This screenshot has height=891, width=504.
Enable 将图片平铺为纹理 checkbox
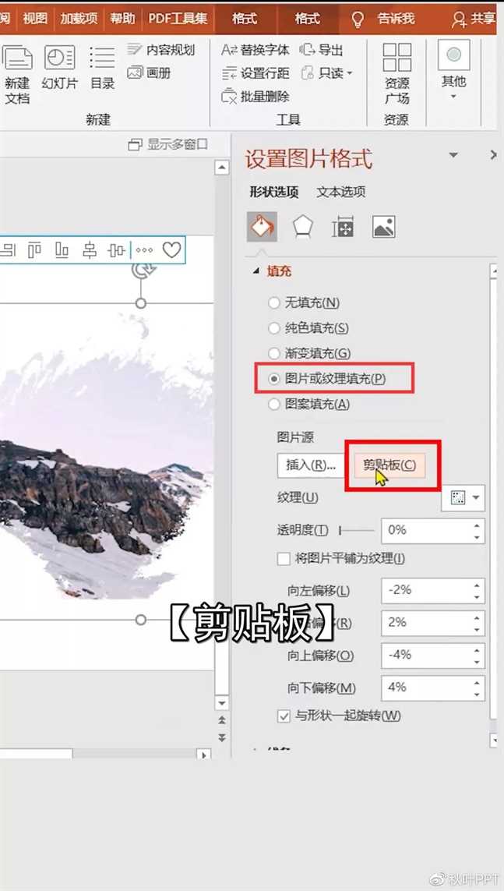[284, 559]
